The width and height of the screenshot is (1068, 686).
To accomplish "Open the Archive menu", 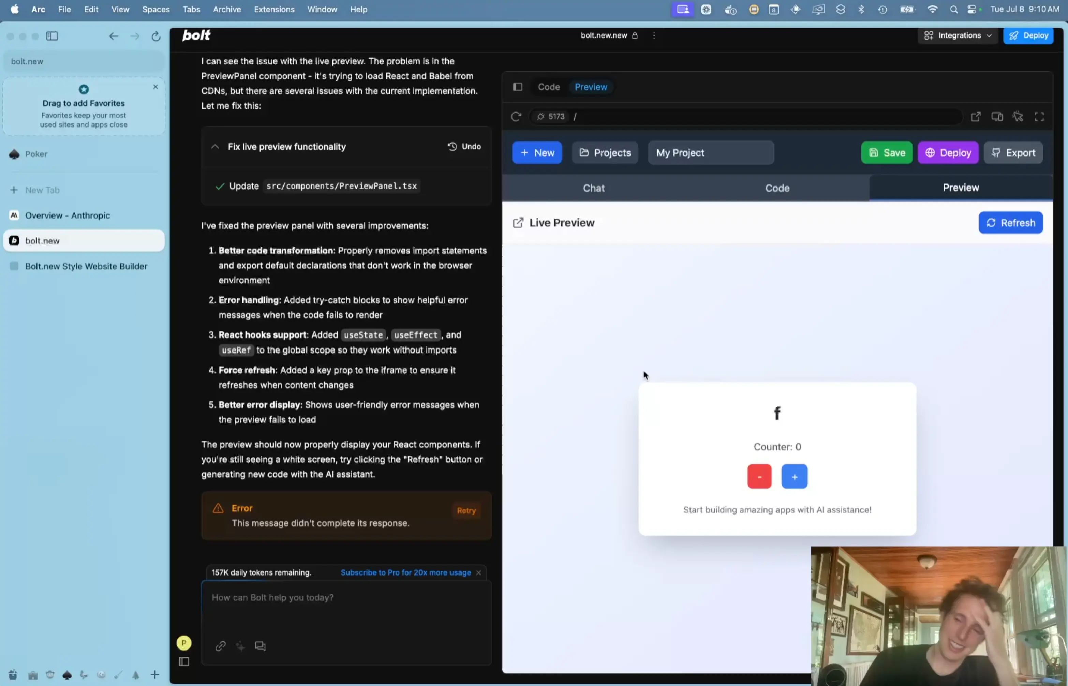I will point(227,9).
